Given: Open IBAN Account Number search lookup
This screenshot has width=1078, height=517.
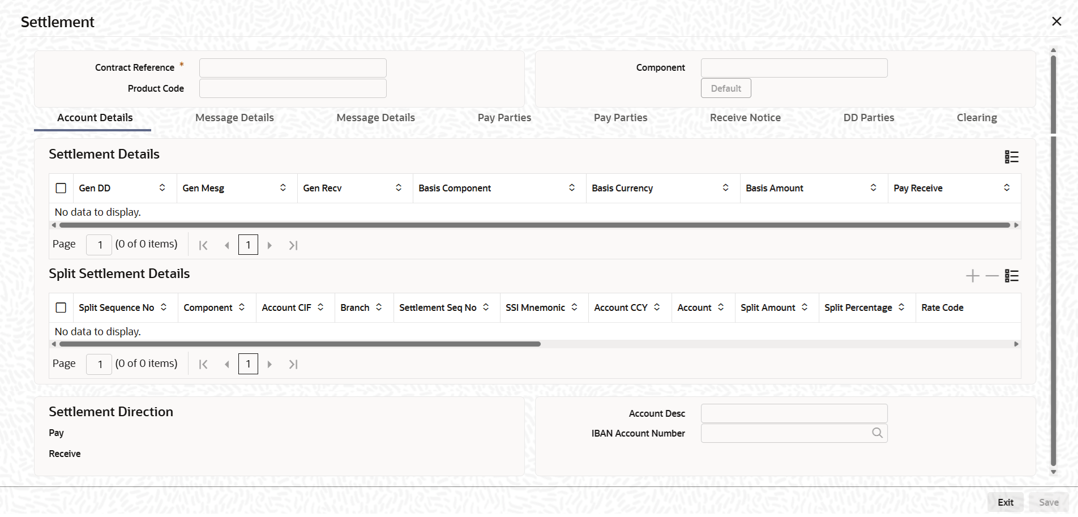Looking at the screenshot, I should [877, 433].
